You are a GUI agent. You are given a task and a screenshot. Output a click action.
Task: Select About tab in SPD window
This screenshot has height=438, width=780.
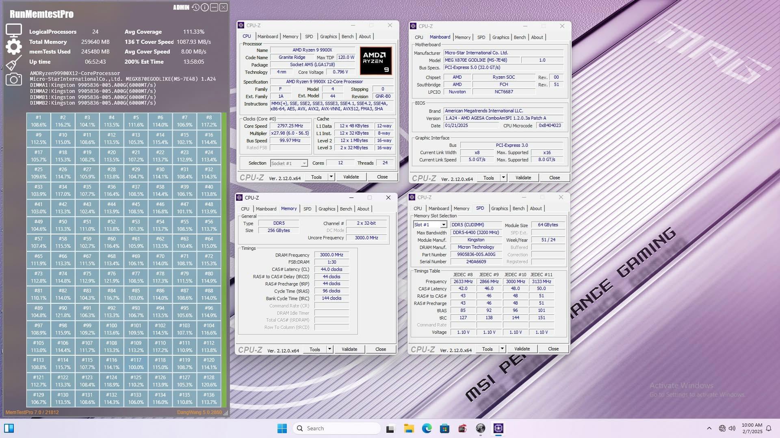coord(536,208)
